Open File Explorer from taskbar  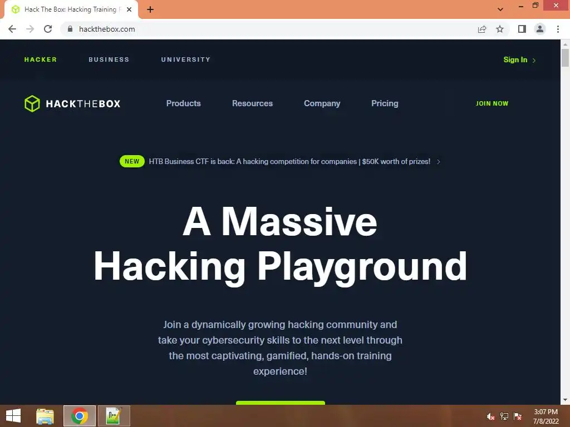point(45,416)
